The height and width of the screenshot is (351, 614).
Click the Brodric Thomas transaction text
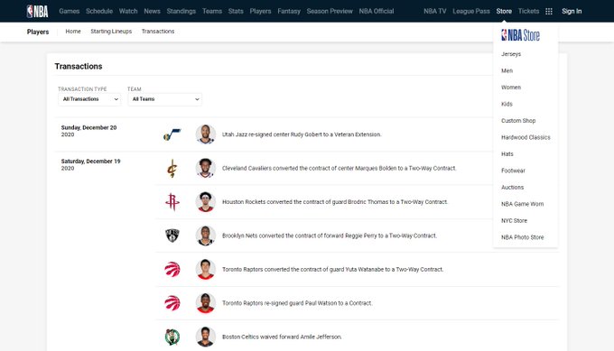click(335, 202)
